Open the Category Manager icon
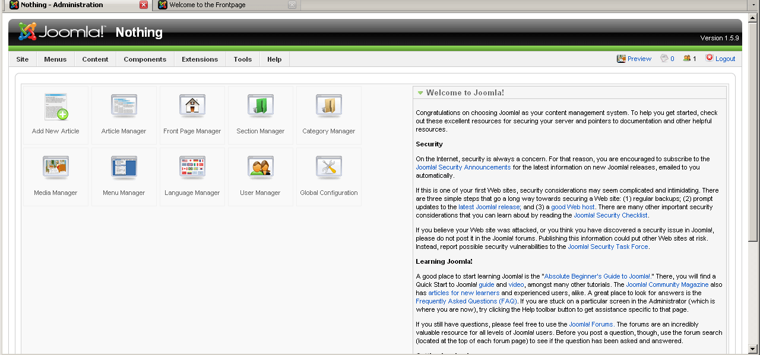The height and width of the screenshot is (355, 760). click(329, 115)
